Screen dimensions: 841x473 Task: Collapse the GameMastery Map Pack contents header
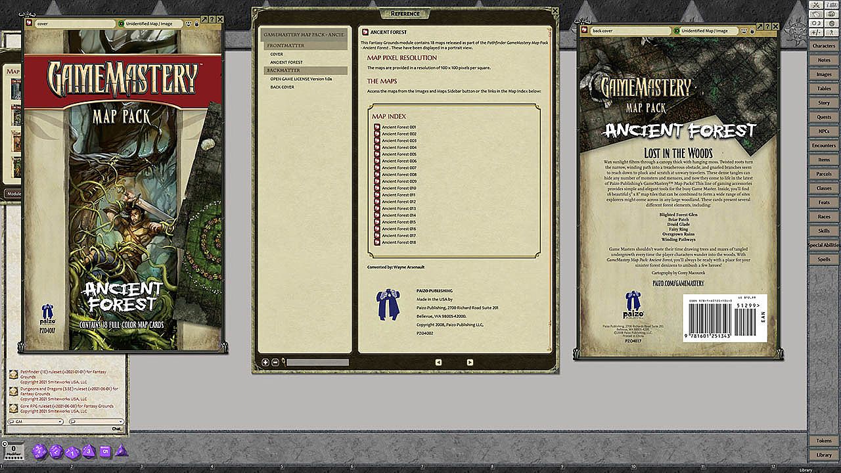coord(304,34)
